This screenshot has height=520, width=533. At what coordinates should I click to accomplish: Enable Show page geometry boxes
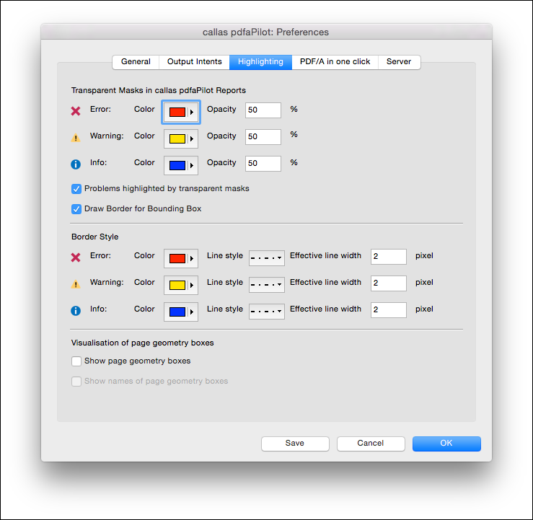pos(76,361)
